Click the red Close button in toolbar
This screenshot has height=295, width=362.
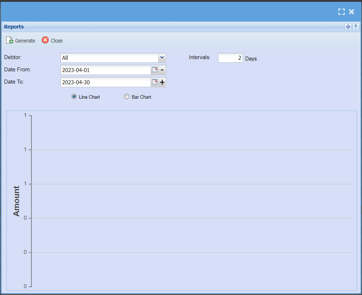[x=52, y=41]
